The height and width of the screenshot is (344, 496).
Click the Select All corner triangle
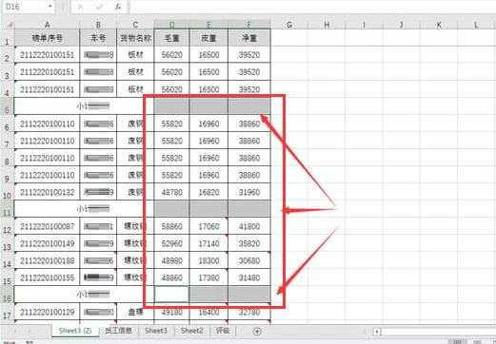[10, 24]
